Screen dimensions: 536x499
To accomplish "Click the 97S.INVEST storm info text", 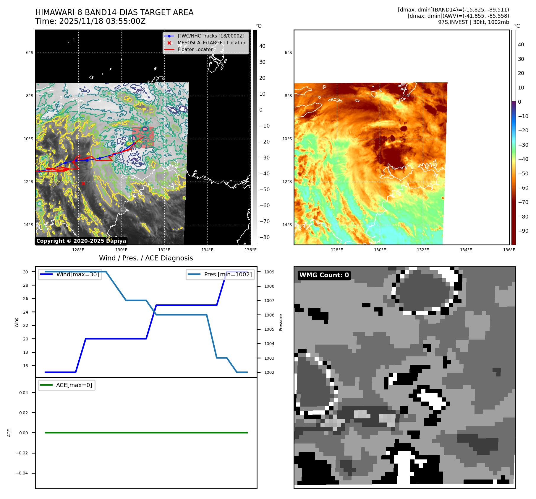I will click(x=473, y=22).
